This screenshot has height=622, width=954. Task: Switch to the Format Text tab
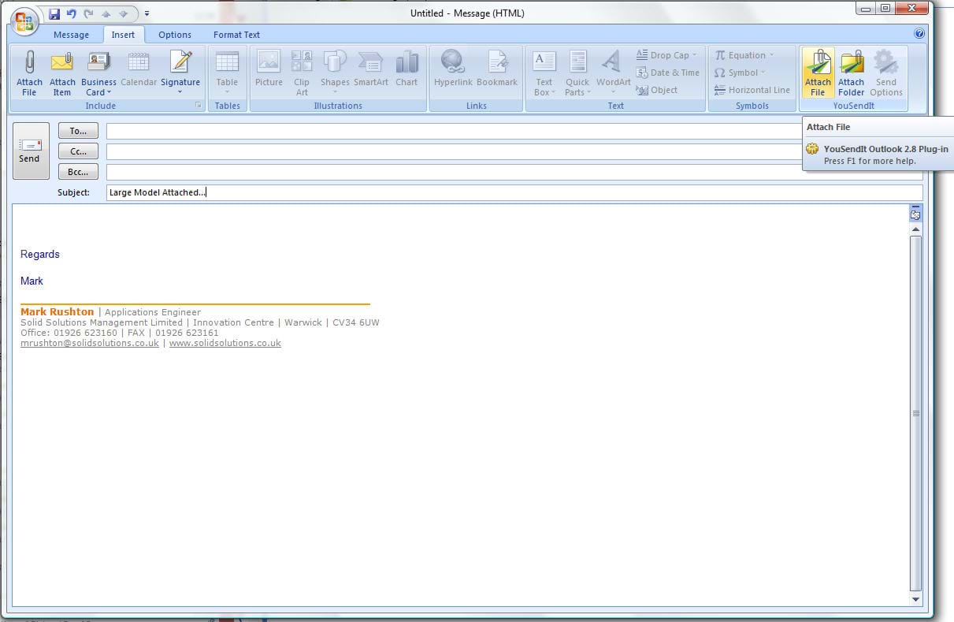(236, 35)
